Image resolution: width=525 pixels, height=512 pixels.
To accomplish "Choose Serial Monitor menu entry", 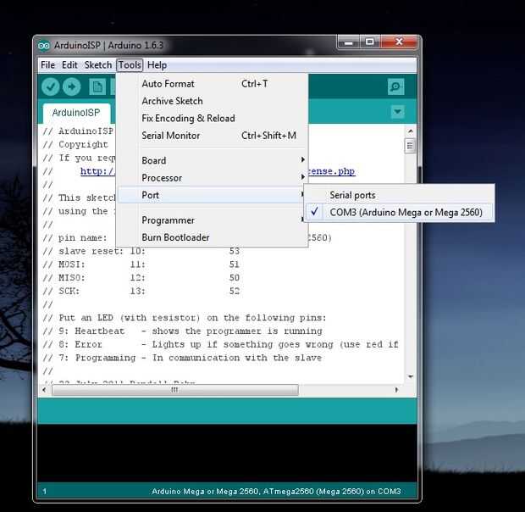I will (213, 136).
